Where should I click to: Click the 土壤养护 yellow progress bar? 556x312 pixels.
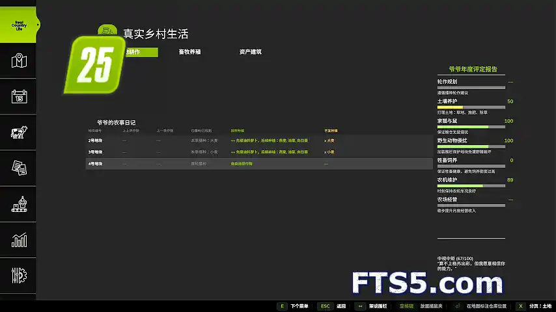(x=471, y=107)
